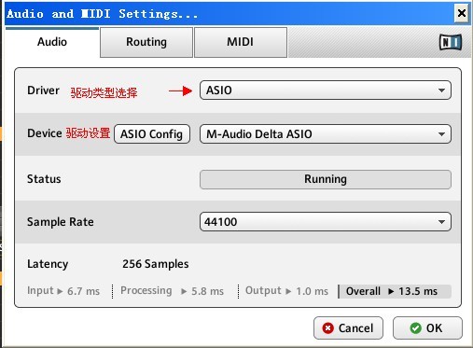Switch to the Audio tab
The image size is (473, 348).
[52, 42]
